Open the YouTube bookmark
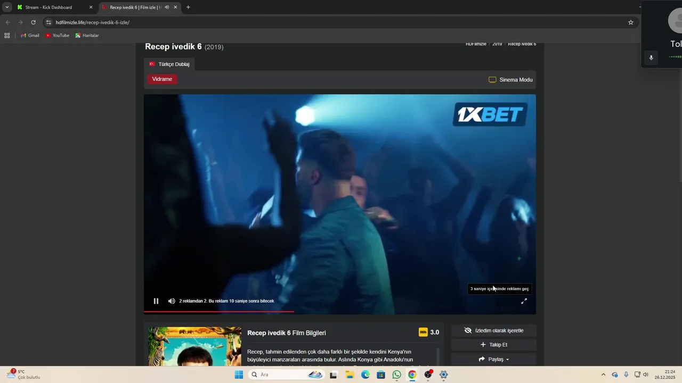 point(57,36)
